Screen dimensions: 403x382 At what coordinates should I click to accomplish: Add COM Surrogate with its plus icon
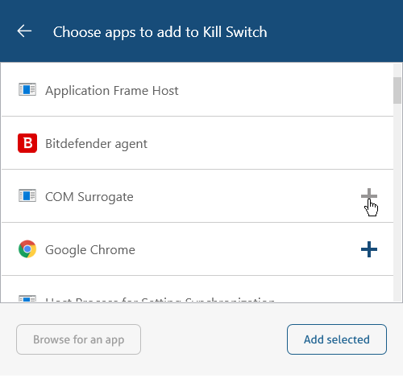369,196
